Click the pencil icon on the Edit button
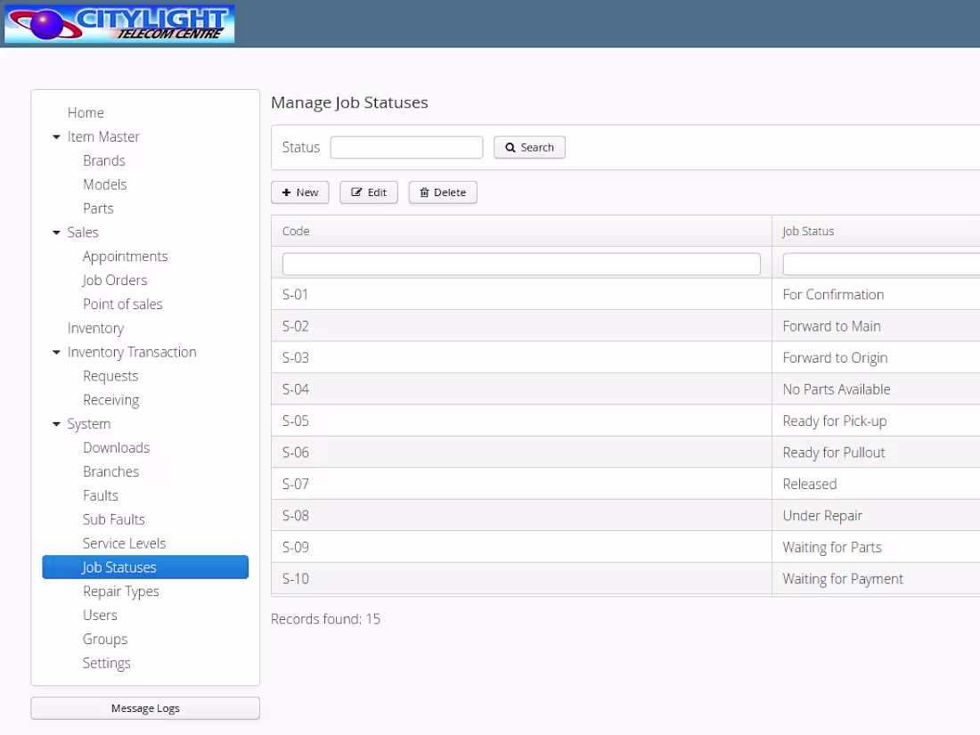 coord(359,192)
